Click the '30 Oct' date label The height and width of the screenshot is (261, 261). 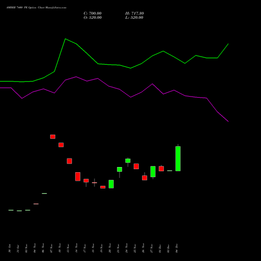tap(9, 248)
